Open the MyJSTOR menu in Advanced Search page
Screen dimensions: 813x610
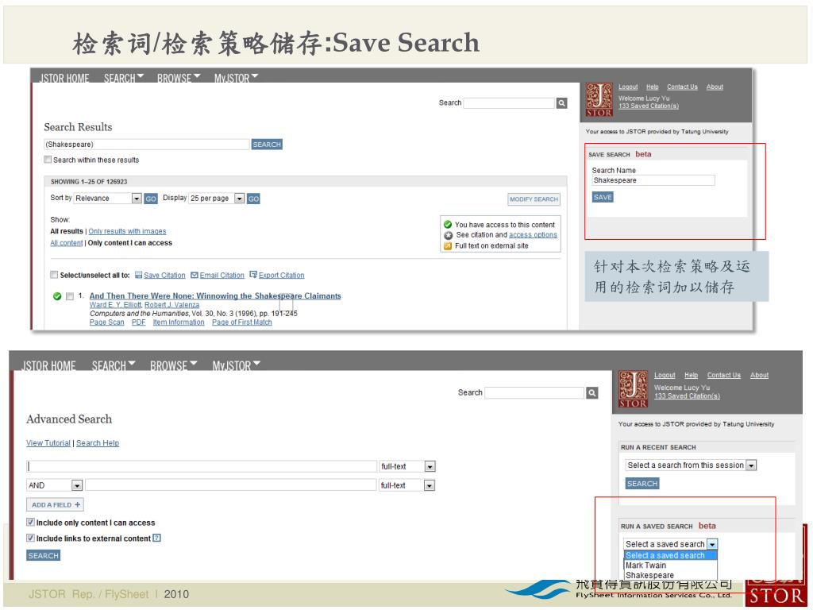[x=236, y=365]
